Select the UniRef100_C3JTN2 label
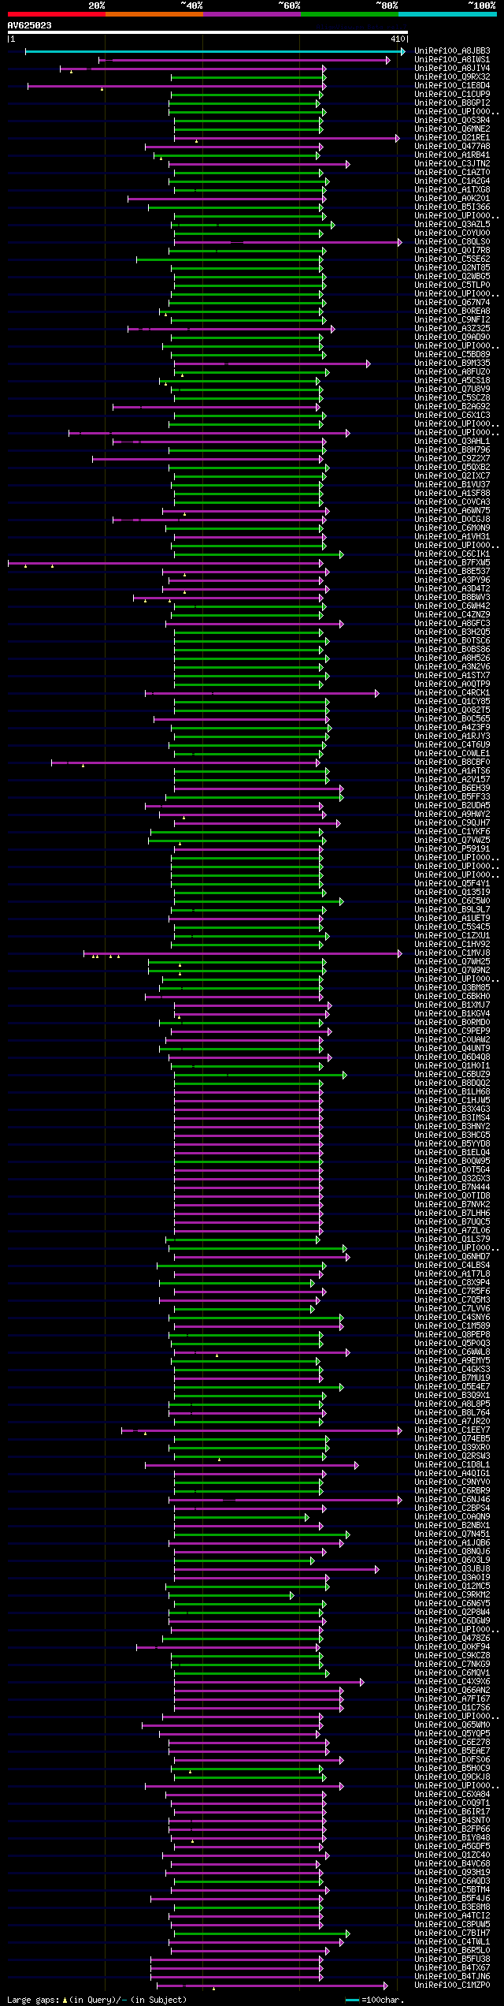This screenshot has height=2006, width=504. coord(452,164)
